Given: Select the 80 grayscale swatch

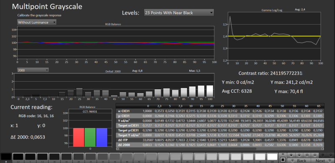Looking at the screenshot, I should pos(224,157).
